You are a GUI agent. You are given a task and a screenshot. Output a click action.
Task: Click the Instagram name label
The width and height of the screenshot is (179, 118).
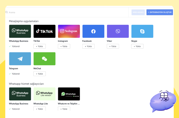(63, 41)
